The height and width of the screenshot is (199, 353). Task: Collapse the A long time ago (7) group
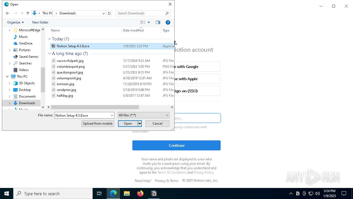50,54
